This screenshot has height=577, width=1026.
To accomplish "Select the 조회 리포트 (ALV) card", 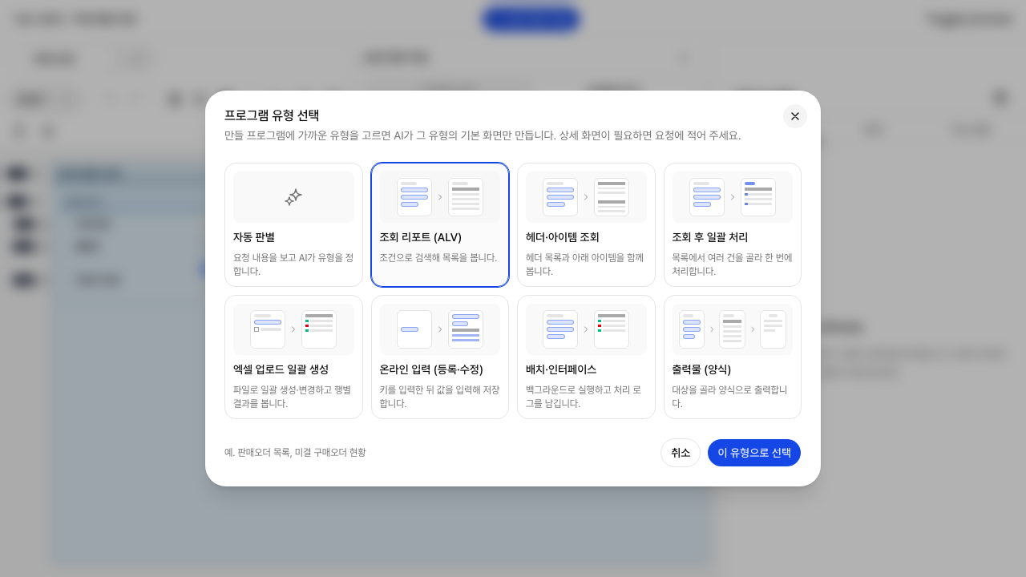I will pos(440,224).
